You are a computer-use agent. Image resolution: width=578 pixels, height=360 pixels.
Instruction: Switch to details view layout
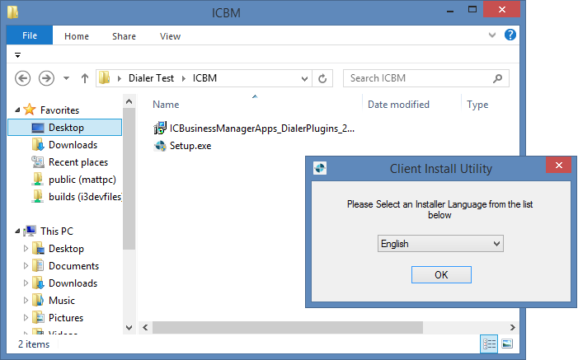pos(488,343)
